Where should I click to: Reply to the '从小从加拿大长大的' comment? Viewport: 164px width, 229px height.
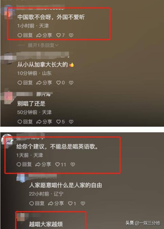[25, 83]
